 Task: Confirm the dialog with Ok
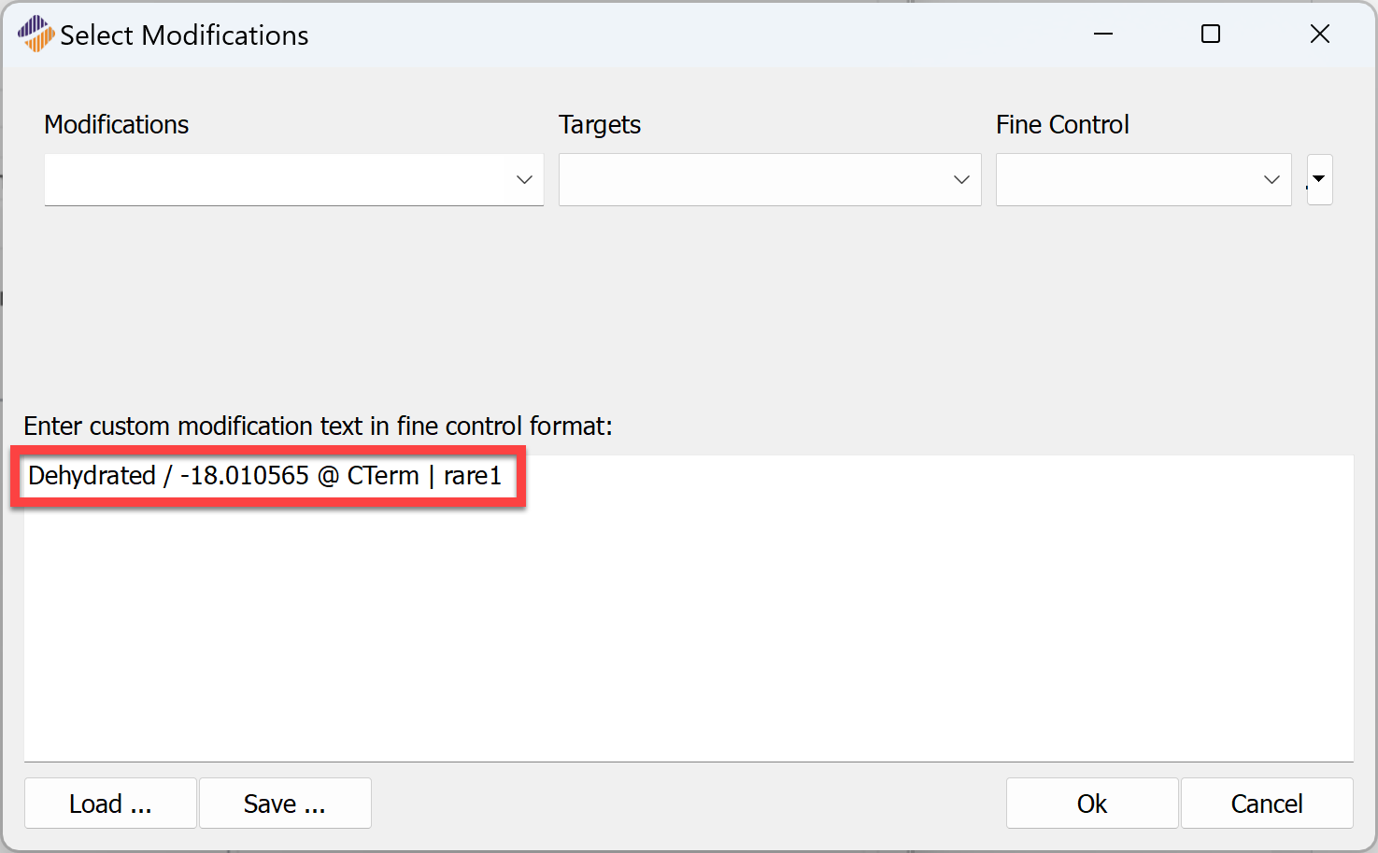1092,804
